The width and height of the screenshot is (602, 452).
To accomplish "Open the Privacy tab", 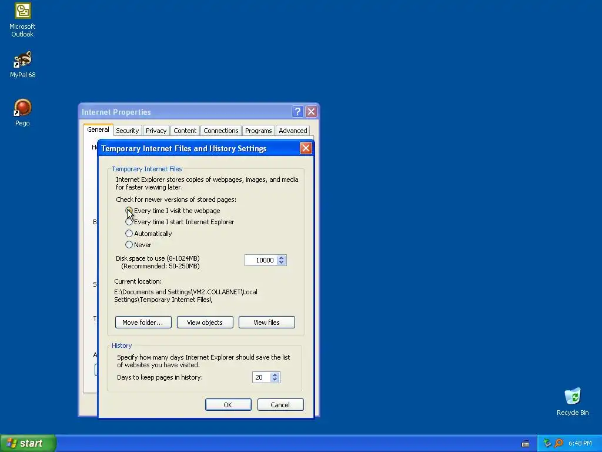I will coord(156,131).
